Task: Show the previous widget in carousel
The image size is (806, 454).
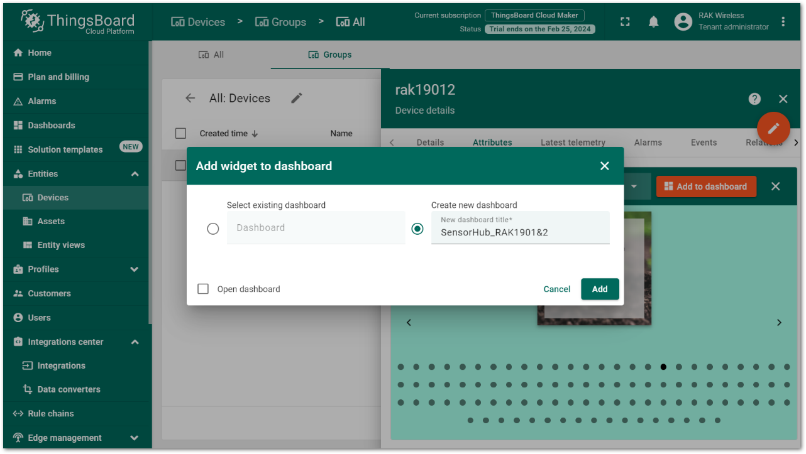Action: [x=409, y=322]
